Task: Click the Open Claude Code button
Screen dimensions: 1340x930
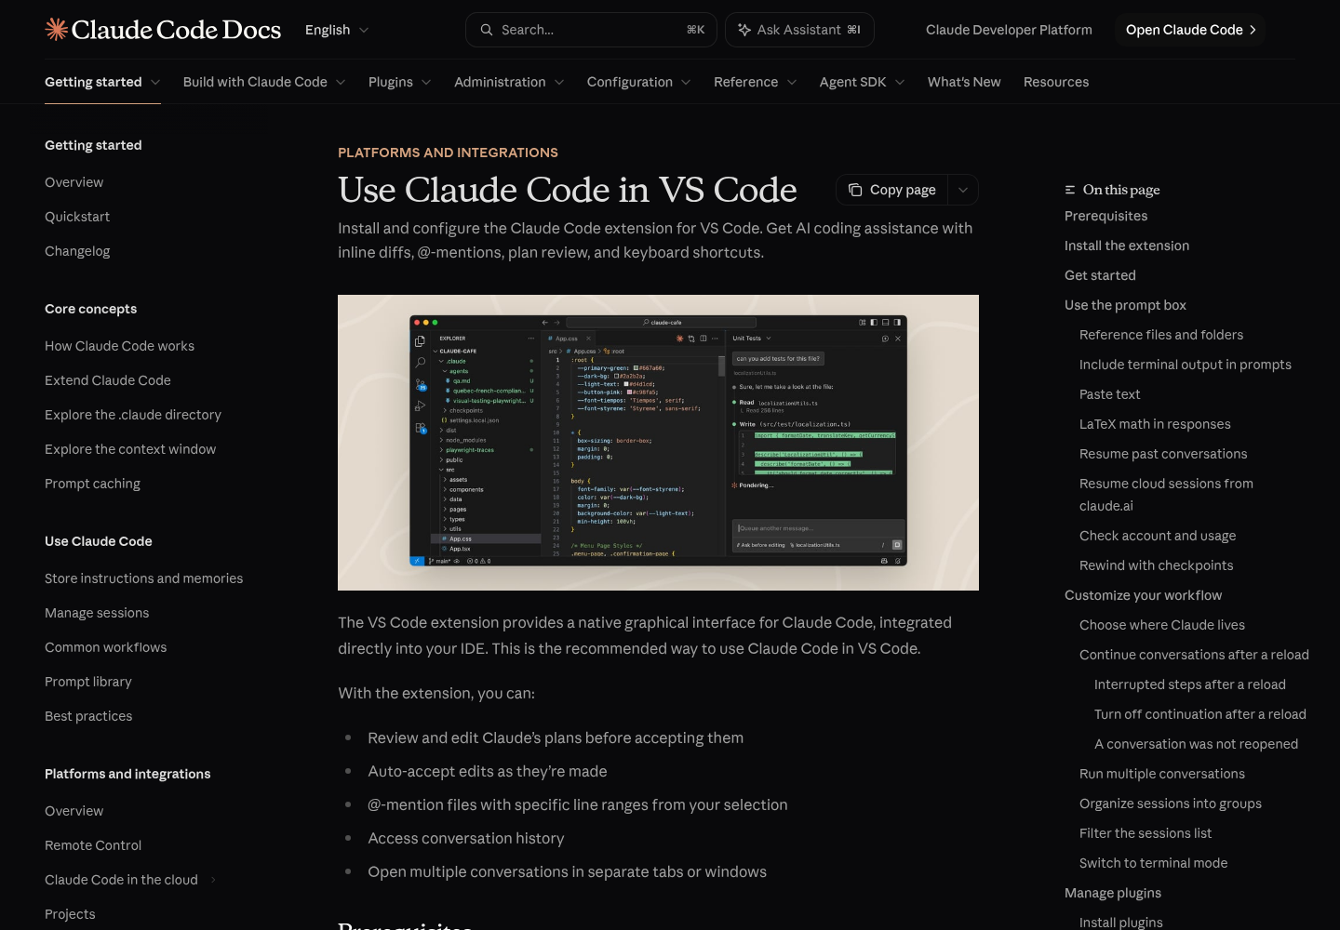Action: (x=1190, y=30)
